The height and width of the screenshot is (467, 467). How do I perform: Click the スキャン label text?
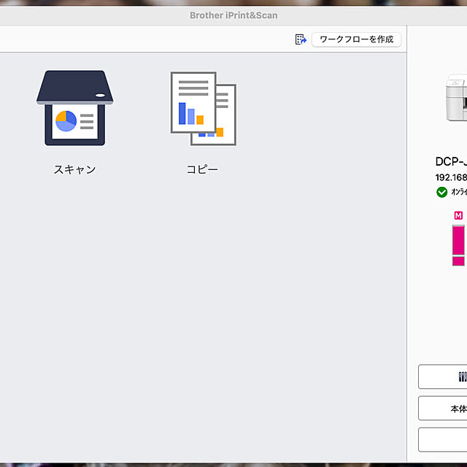[74, 169]
